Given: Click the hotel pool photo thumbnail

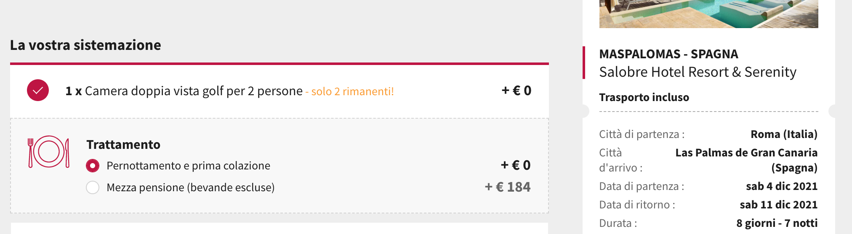Looking at the screenshot, I should (708, 14).
